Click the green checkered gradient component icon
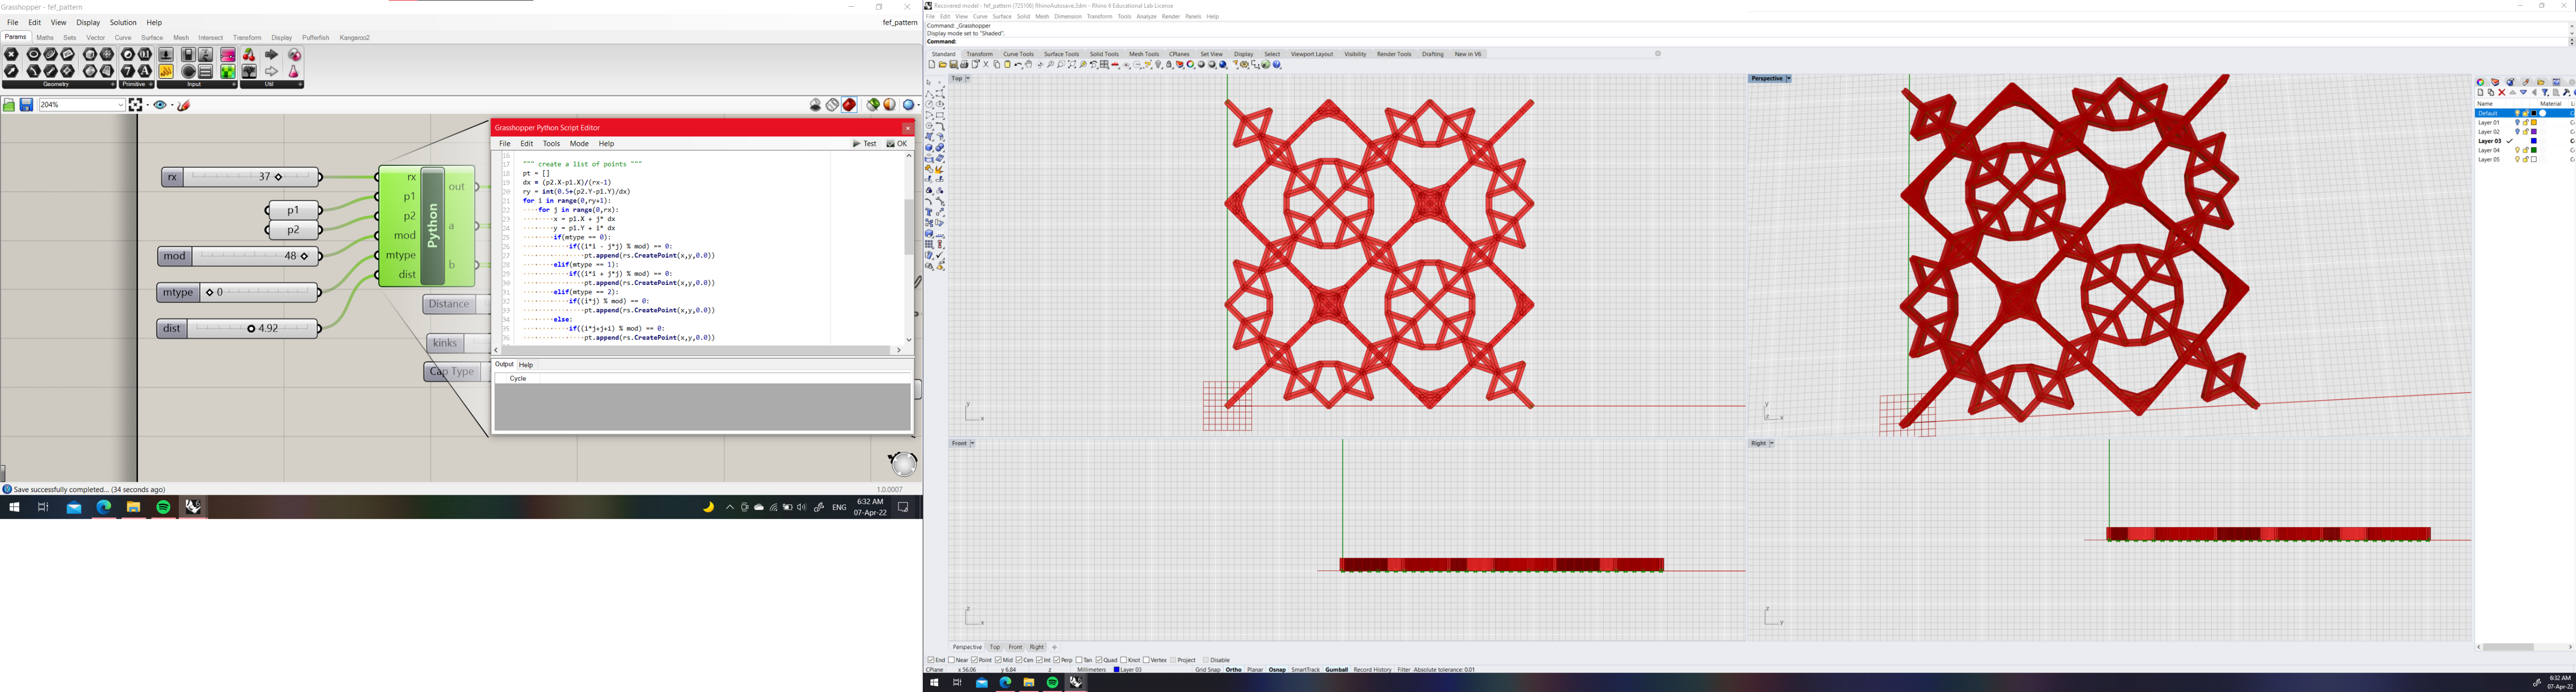 (x=228, y=72)
